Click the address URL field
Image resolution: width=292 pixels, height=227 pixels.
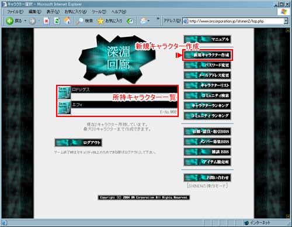click(x=233, y=21)
